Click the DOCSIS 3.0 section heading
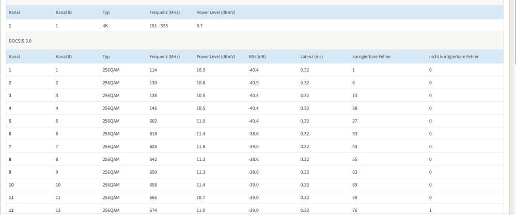Viewport: 516px width, 215px height. pyautogui.click(x=20, y=40)
